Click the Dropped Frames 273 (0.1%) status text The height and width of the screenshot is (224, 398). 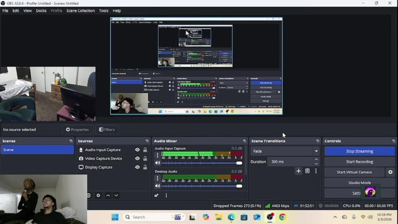tap(237, 206)
